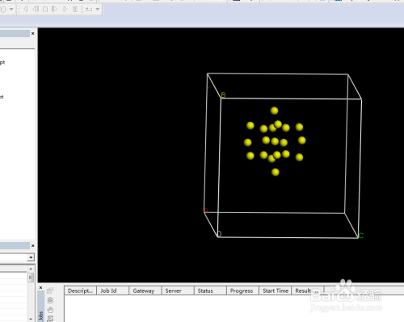Click the O origin label of the lattice
Viewport: 404px width, 322px height.
tap(219, 234)
